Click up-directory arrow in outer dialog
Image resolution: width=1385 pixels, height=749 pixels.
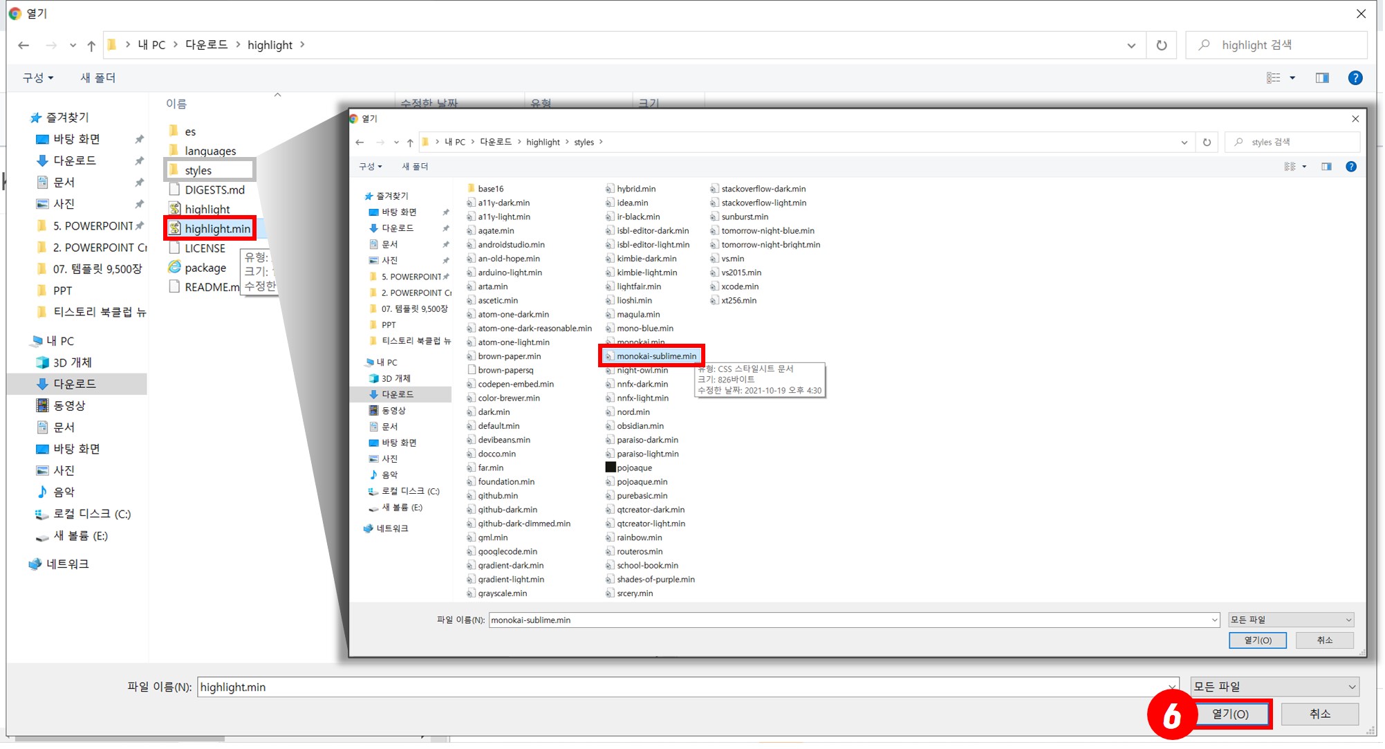[91, 46]
